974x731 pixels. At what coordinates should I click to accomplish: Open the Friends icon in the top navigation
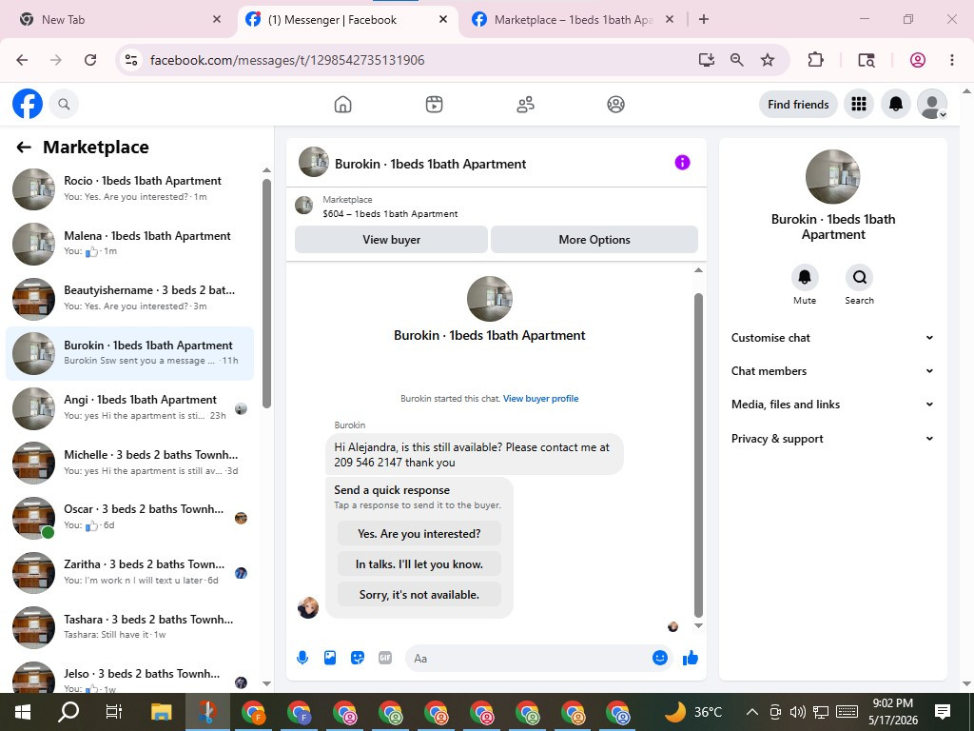tap(525, 105)
